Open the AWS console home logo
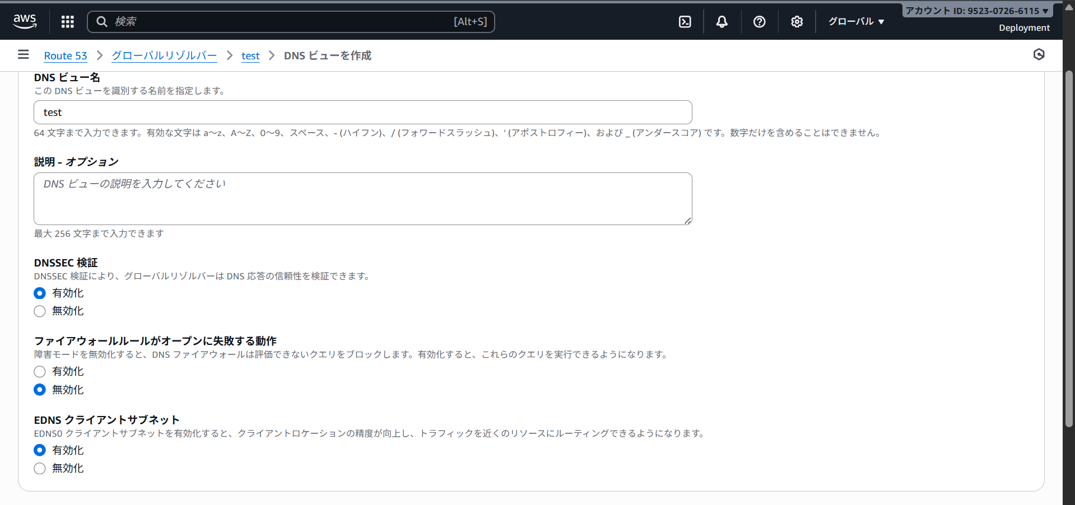Viewport: 1075px width, 505px height. 25,21
